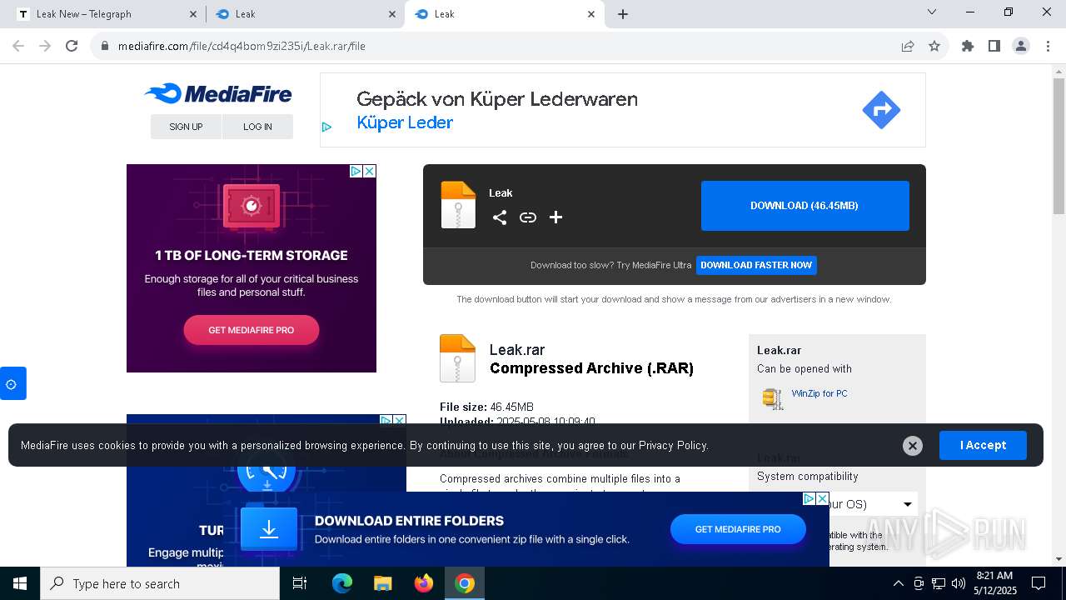Open the notifications center icon
The width and height of the screenshot is (1066, 600).
(x=1039, y=583)
